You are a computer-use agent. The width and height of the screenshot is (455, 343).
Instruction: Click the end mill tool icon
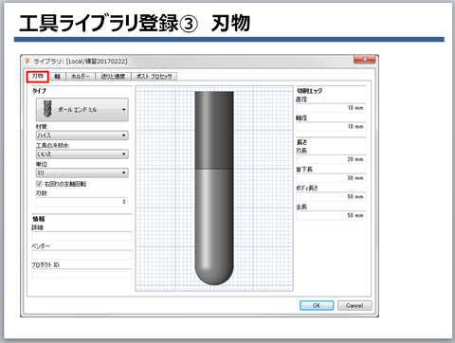point(47,109)
